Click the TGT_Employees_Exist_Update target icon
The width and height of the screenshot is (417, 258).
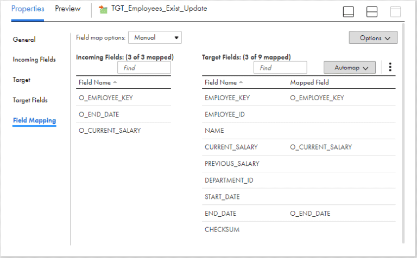(x=103, y=9)
